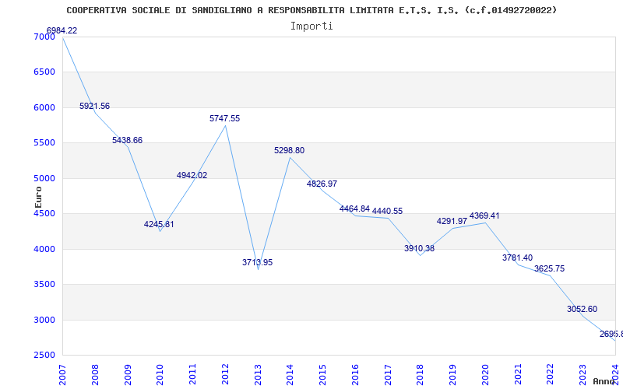
Task: Click the 2013 x-axis year label
Action: coord(258,375)
